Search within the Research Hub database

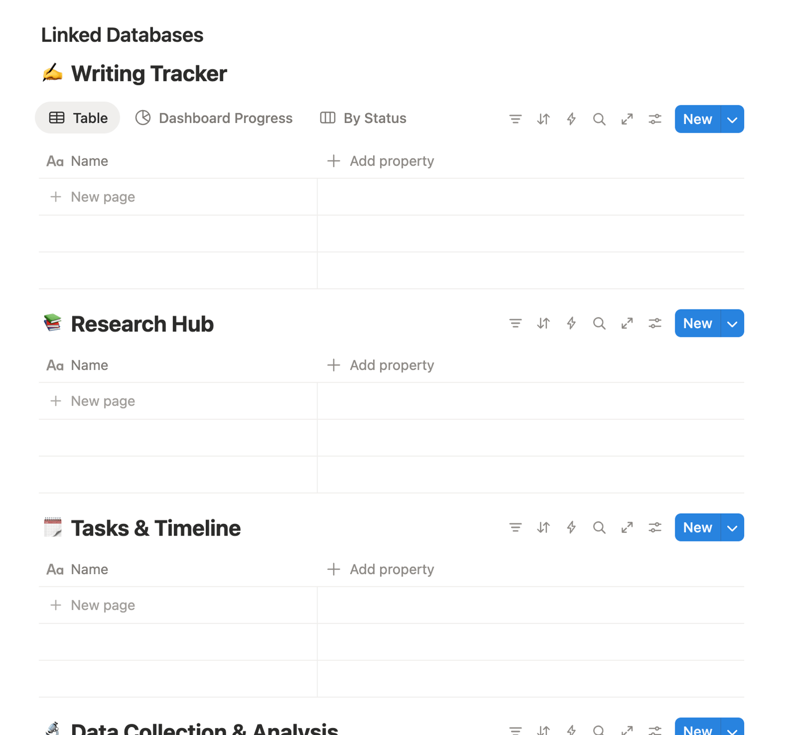[599, 323]
